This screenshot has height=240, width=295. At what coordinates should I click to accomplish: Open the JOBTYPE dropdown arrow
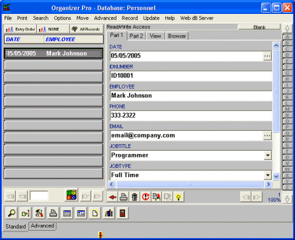pyautogui.click(x=268, y=175)
